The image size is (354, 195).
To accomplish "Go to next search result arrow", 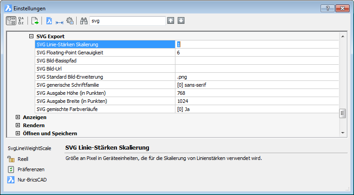I will point(181,21).
